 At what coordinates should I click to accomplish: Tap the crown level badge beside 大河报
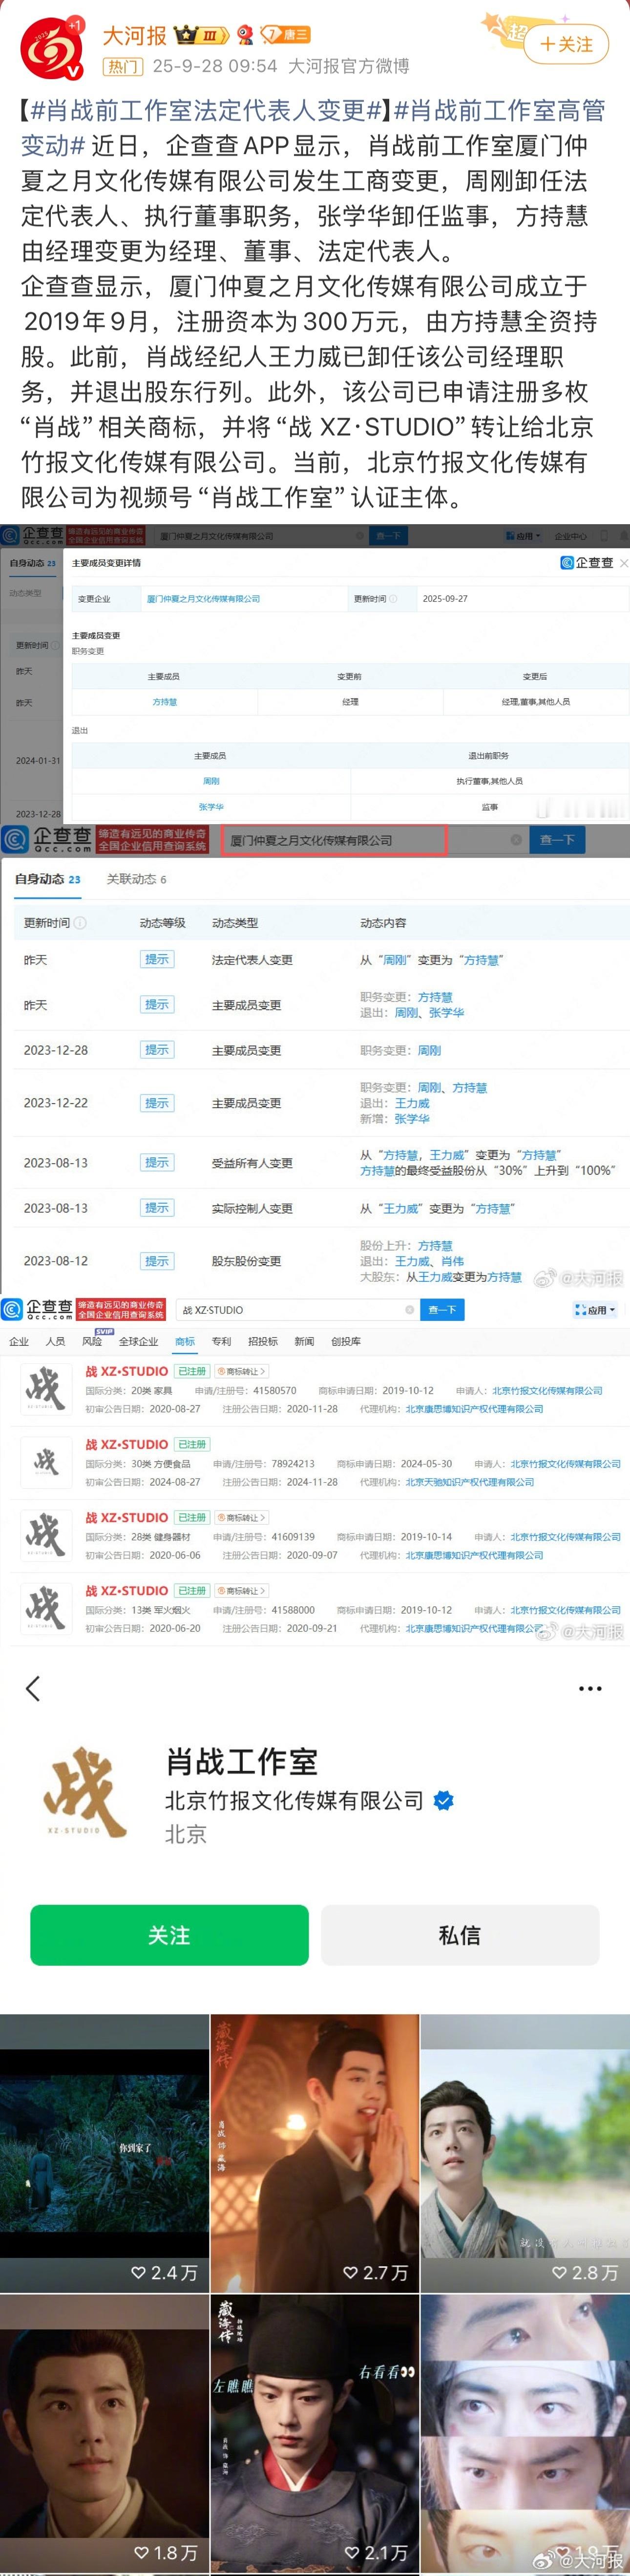point(202,36)
